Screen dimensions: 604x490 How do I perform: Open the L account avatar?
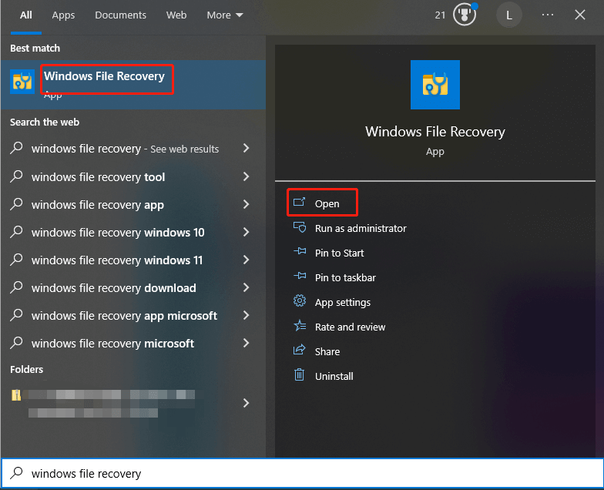coord(509,15)
